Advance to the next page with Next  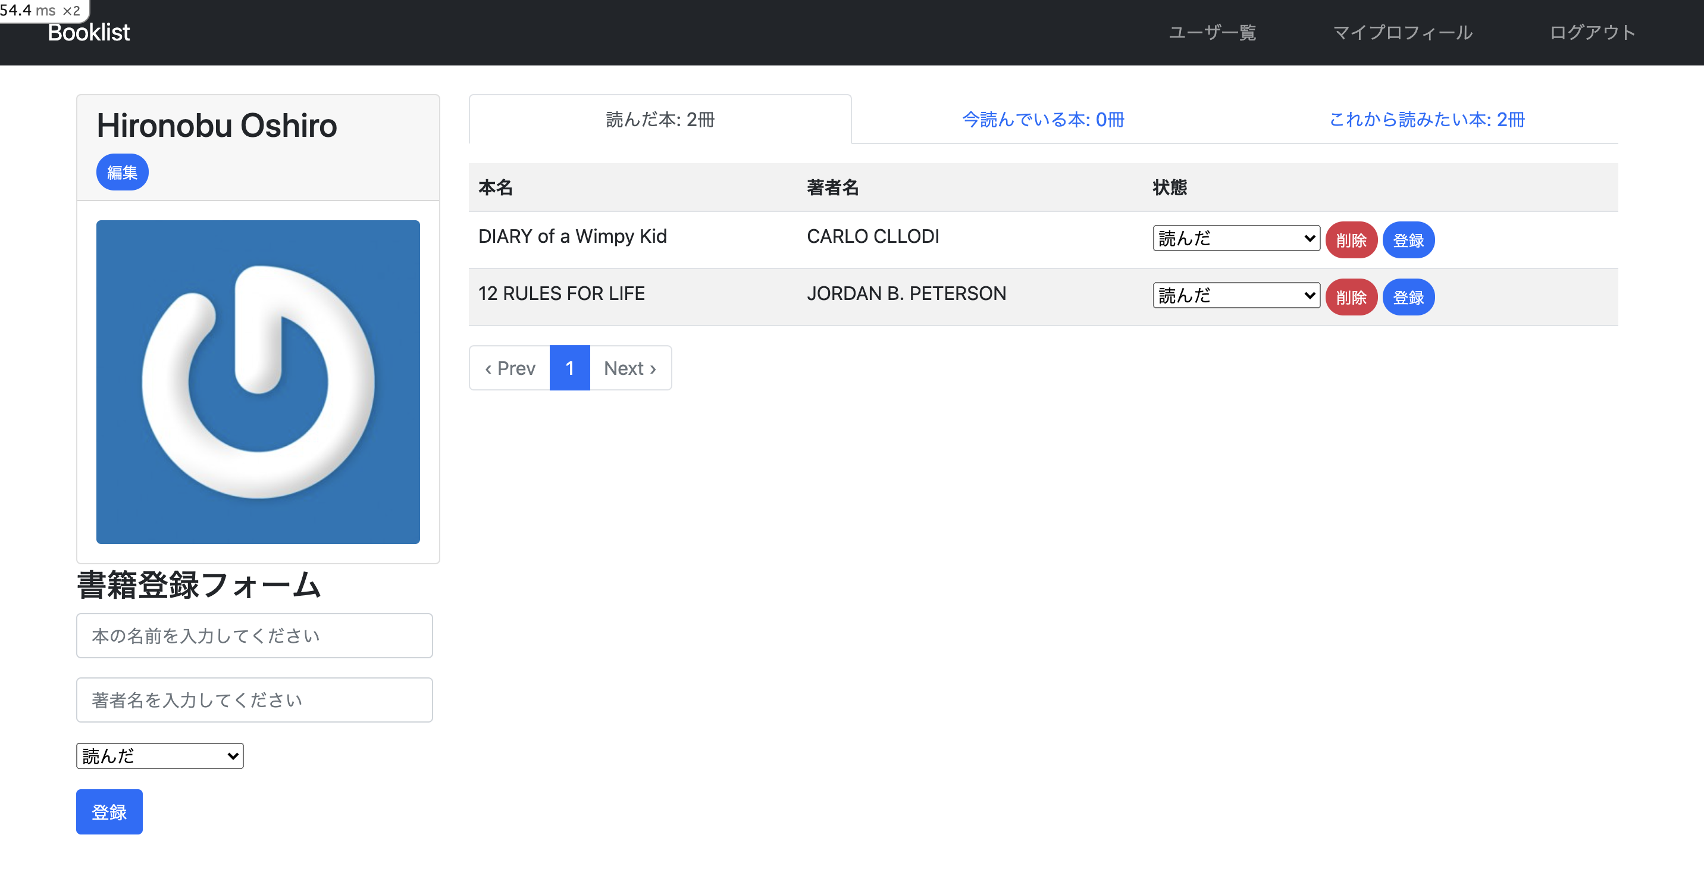click(x=629, y=368)
